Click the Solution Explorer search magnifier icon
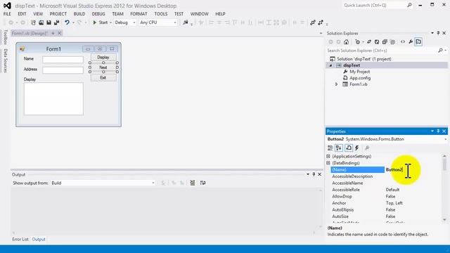The image size is (450, 253). click(x=440, y=51)
